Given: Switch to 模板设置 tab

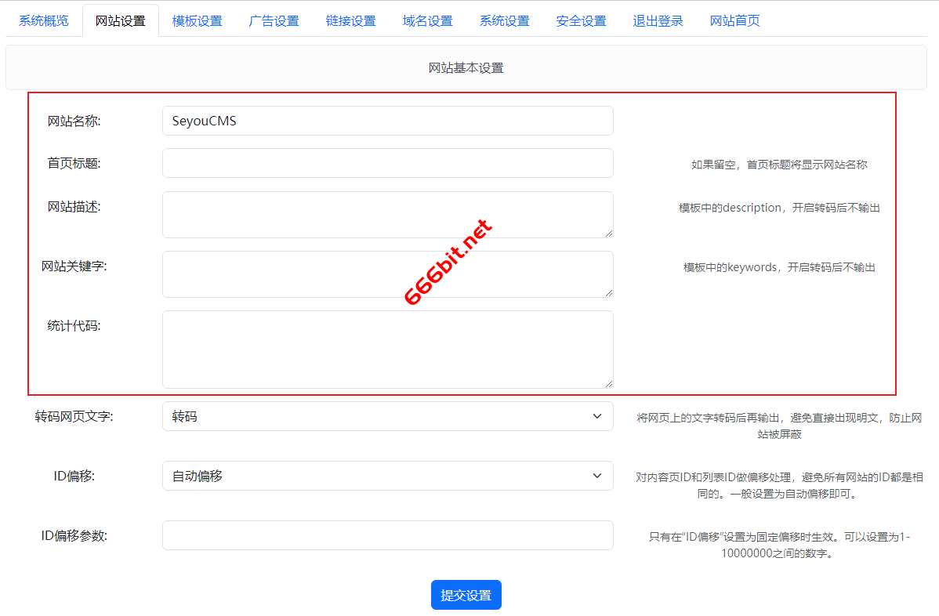Looking at the screenshot, I should point(197,21).
